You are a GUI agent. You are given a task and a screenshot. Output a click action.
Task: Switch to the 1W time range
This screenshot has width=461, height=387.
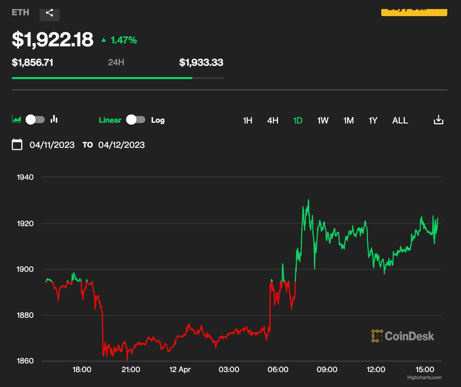[x=322, y=120]
